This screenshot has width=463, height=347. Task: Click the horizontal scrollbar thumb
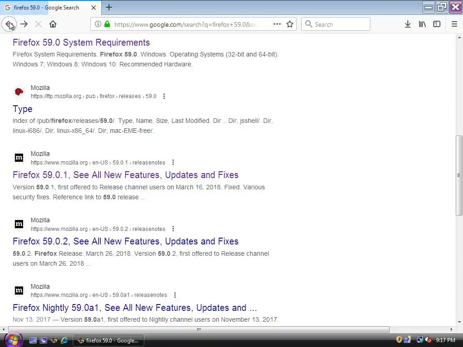pos(199,329)
